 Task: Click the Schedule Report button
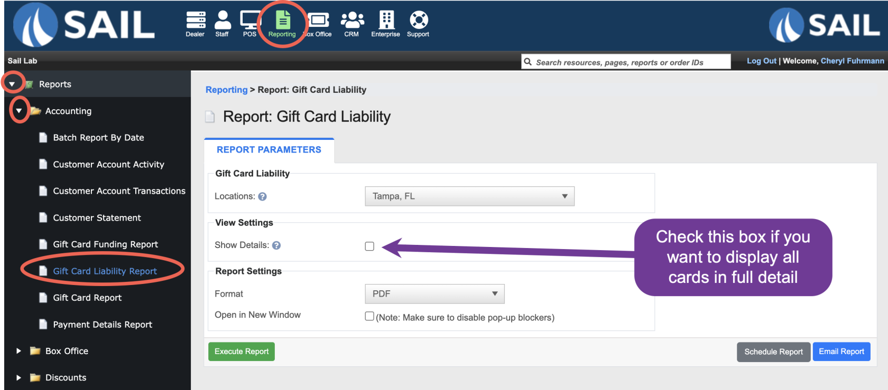pyautogui.click(x=773, y=352)
